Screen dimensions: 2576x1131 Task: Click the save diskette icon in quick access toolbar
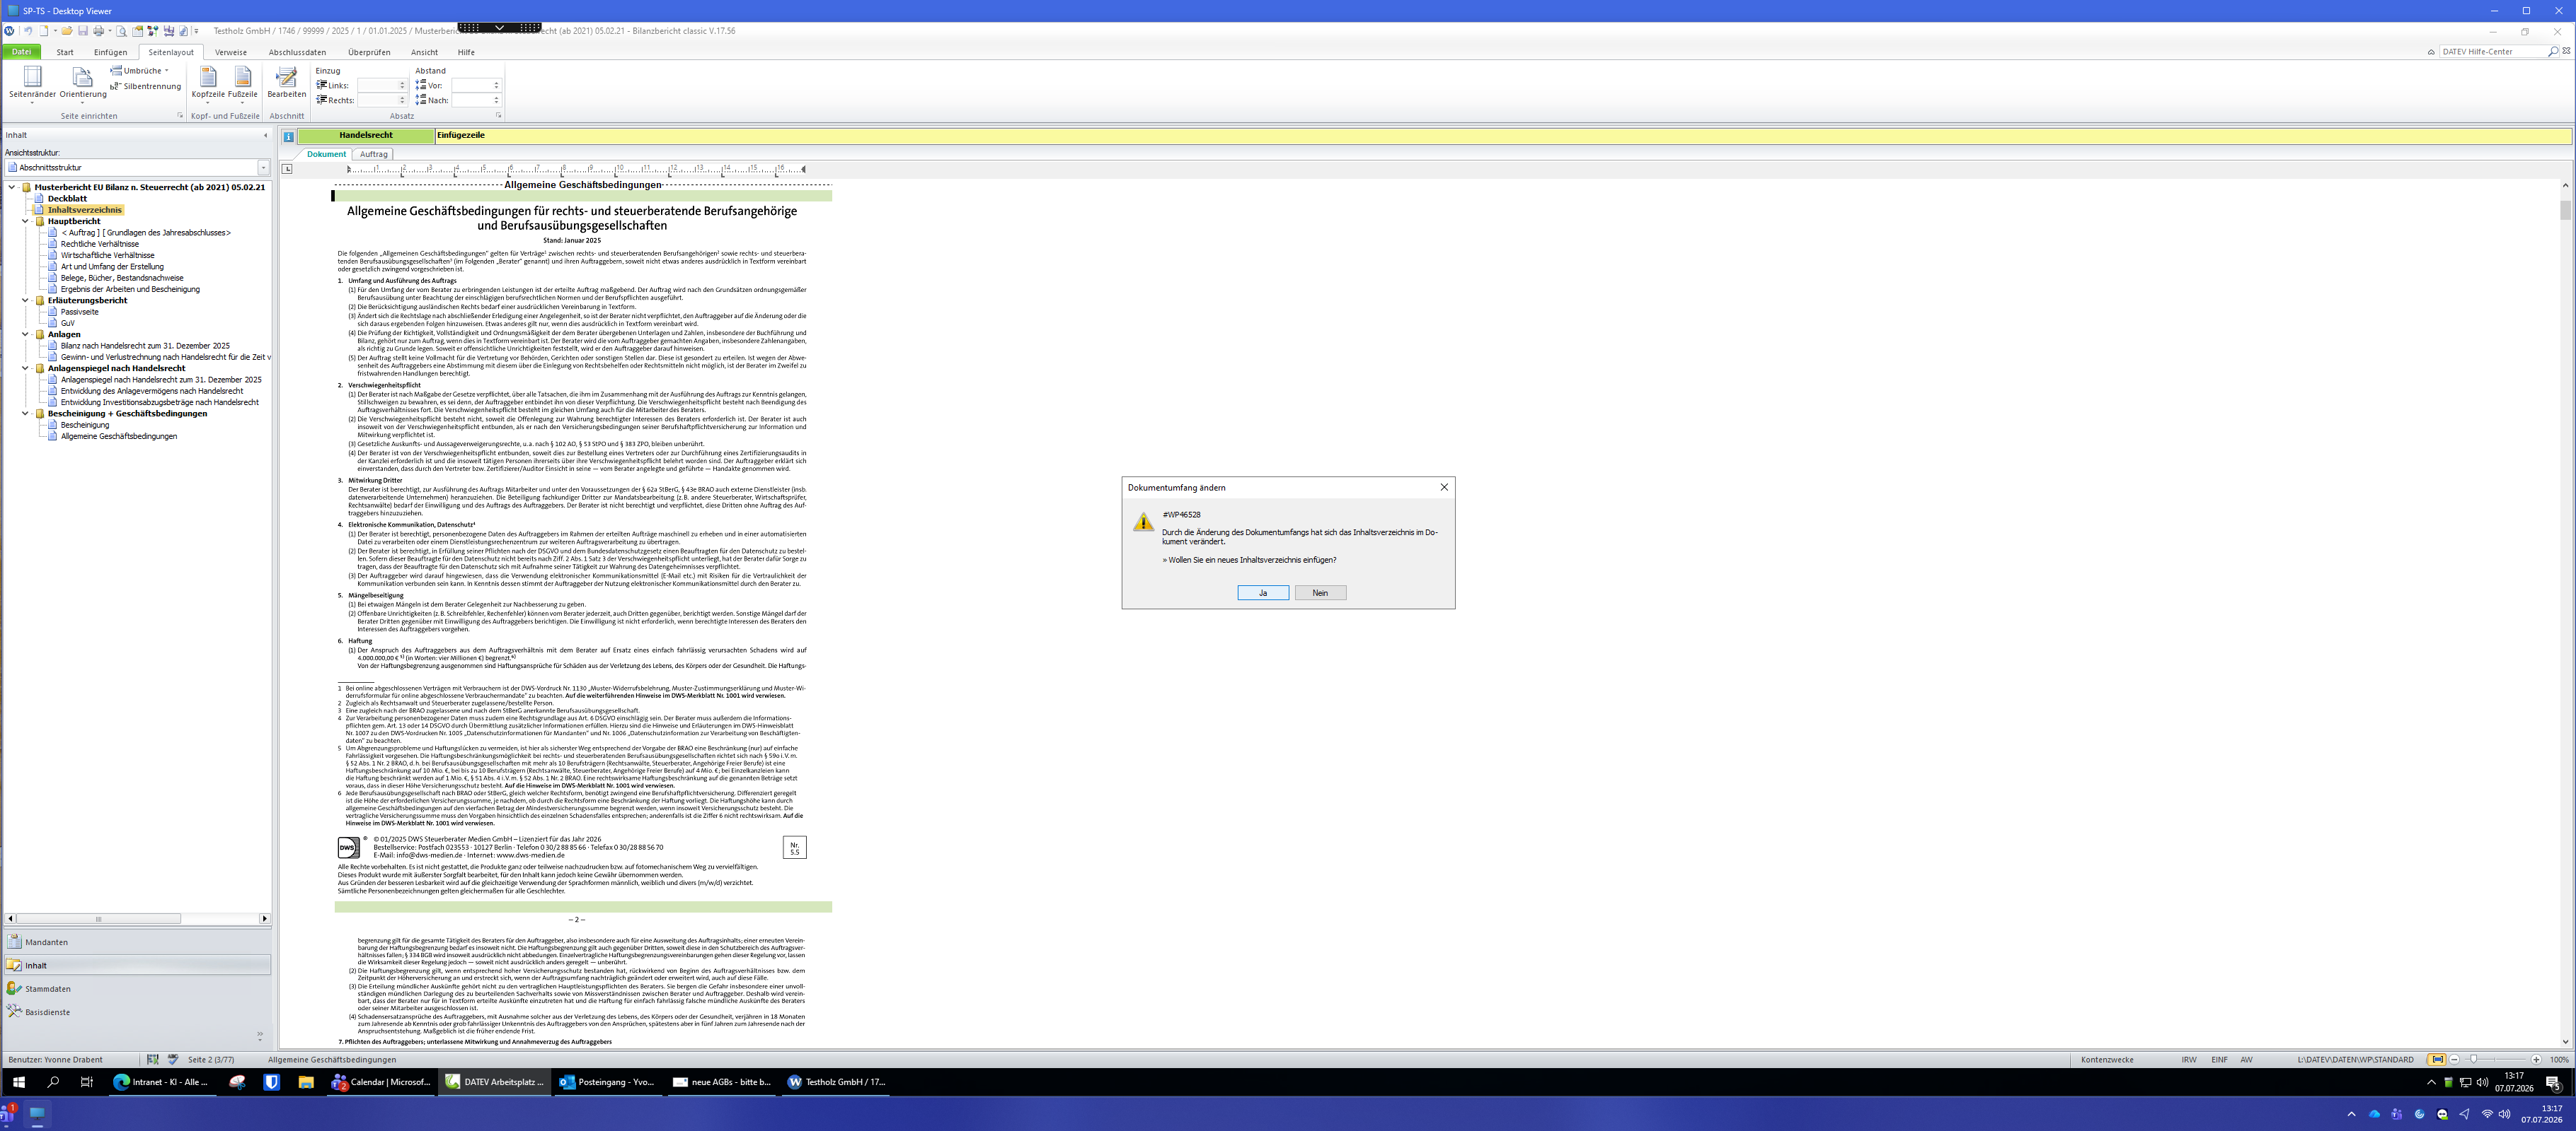[83, 31]
